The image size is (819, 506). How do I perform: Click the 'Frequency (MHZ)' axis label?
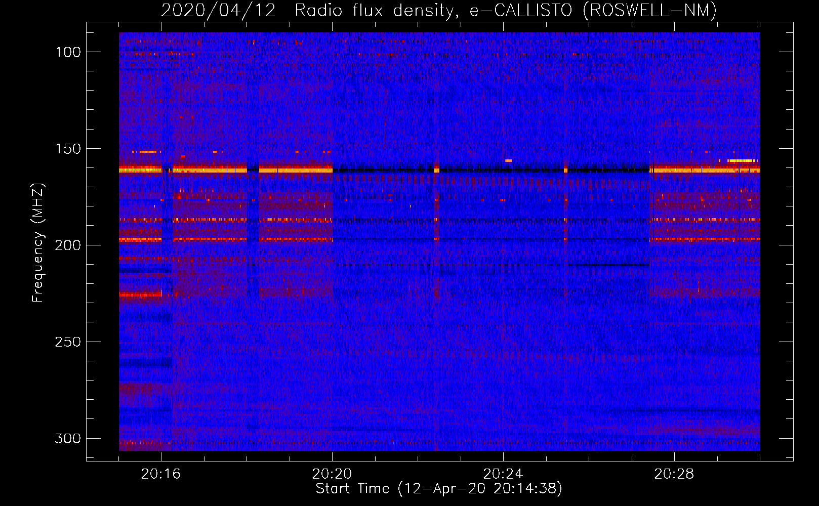tap(38, 242)
